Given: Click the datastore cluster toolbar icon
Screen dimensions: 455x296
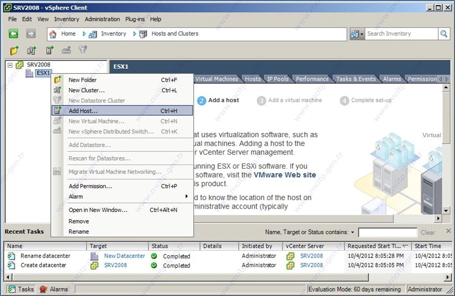Looking at the screenshot, I should (83, 50).
